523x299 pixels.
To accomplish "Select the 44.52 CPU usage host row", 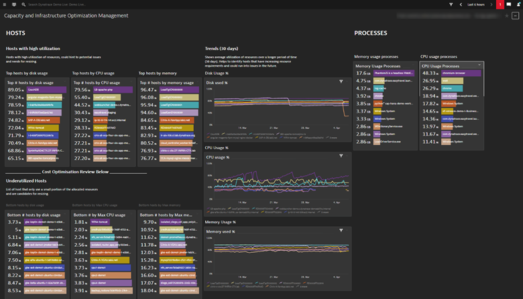I will (103, 105).
